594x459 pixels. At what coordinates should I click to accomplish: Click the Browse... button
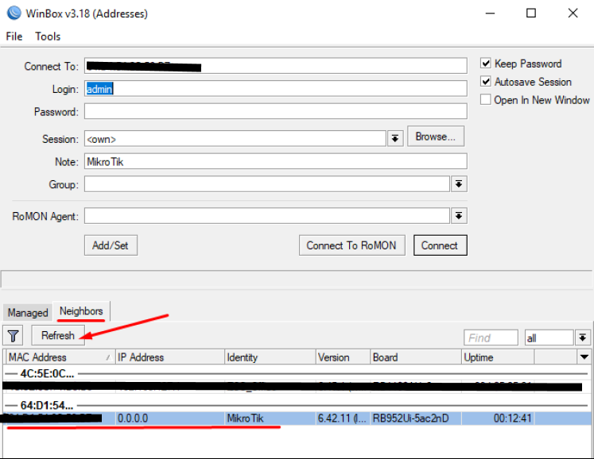436,137
